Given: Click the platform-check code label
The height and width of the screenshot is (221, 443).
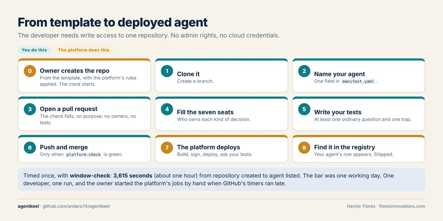Looking at the screenshot, I should pos(84,155).
